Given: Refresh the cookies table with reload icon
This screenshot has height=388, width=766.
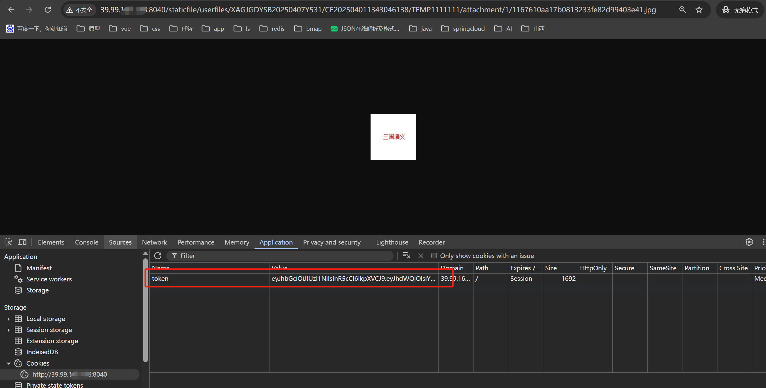Looking at the screenshot, I should tap(158, 256).
